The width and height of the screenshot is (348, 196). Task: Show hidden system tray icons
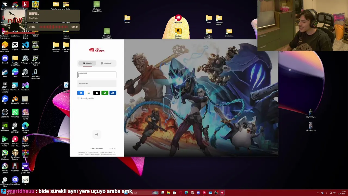318,193
